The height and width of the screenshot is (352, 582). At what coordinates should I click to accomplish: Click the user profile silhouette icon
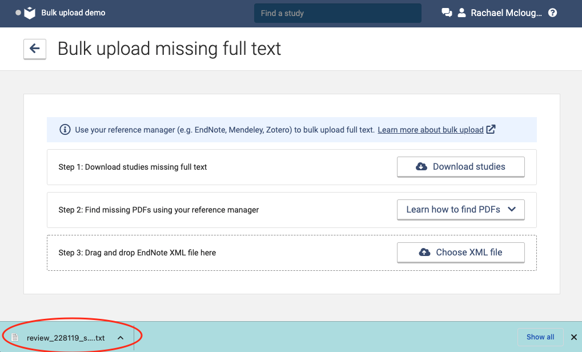pyautogui.click(x=461, y=13)
